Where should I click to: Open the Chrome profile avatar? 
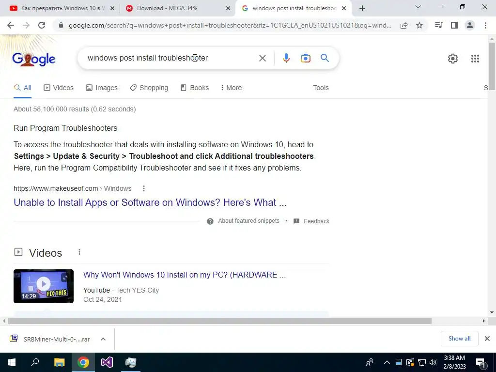(470, 25)
